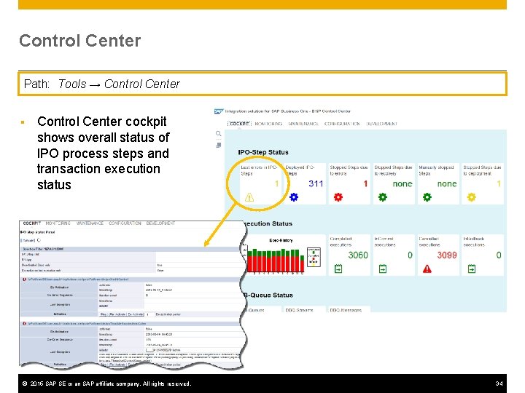Click the green calendar icon under InRollback executions
This screenshot has height=393, width=525.
472,269
